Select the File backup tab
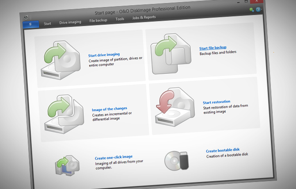This screenshot has height=189, width=296. (98, 20)
